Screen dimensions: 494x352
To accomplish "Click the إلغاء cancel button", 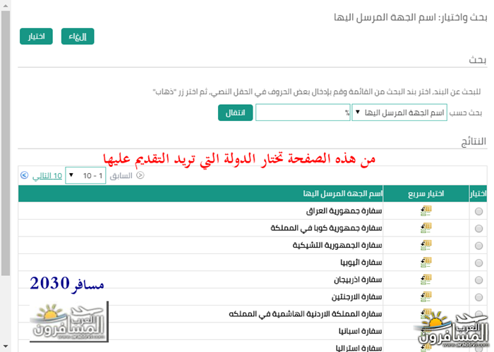I will tap(78, 37).
